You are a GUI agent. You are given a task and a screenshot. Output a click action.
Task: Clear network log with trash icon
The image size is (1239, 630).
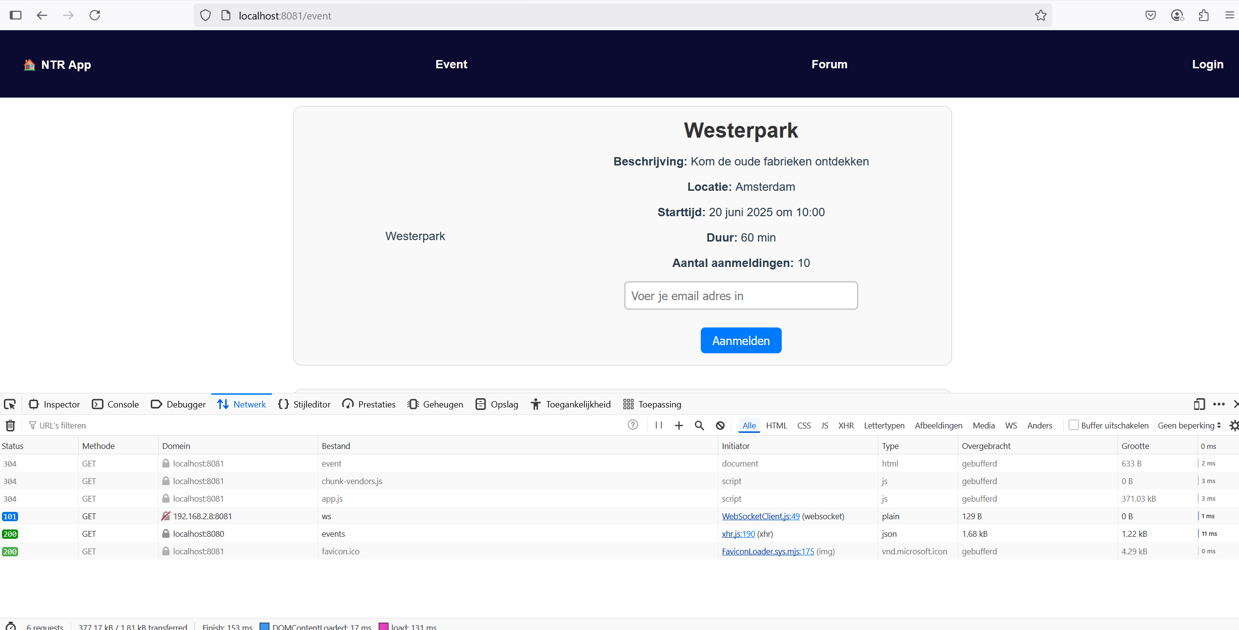coord(10,426)
